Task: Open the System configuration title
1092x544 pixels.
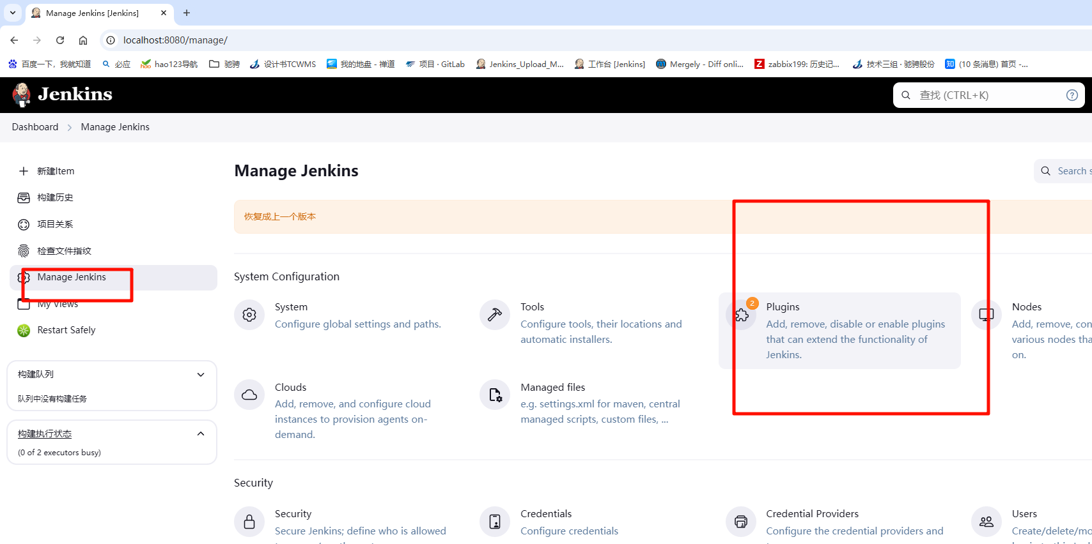Action: [x=291, y=307]
